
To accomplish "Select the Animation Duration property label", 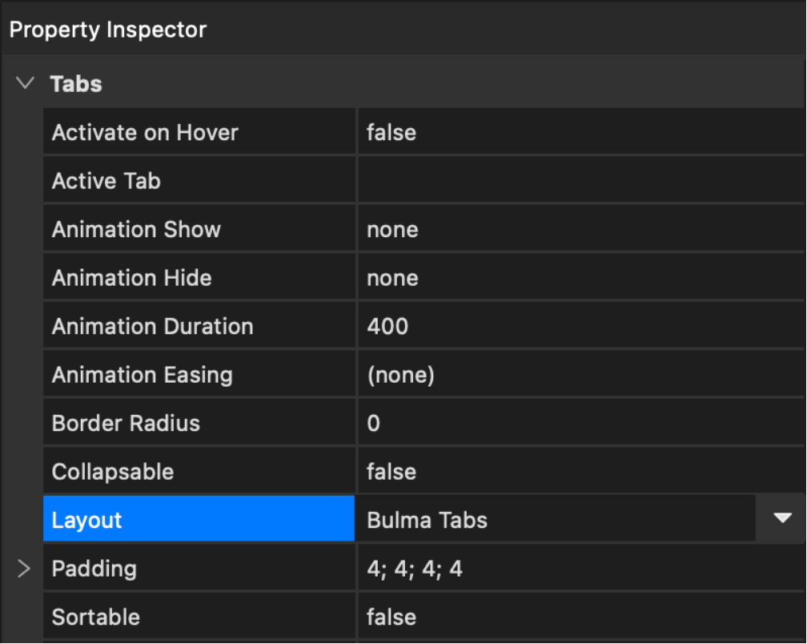I will coord(152,327).
